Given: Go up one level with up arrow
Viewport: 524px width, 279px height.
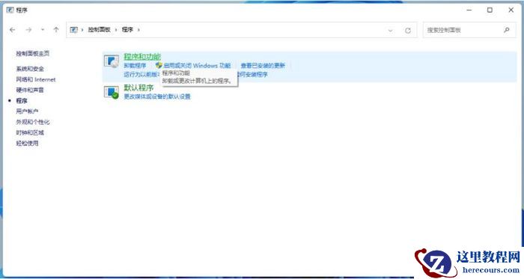Looking at the screenshot, I should (x=56, y=30).
